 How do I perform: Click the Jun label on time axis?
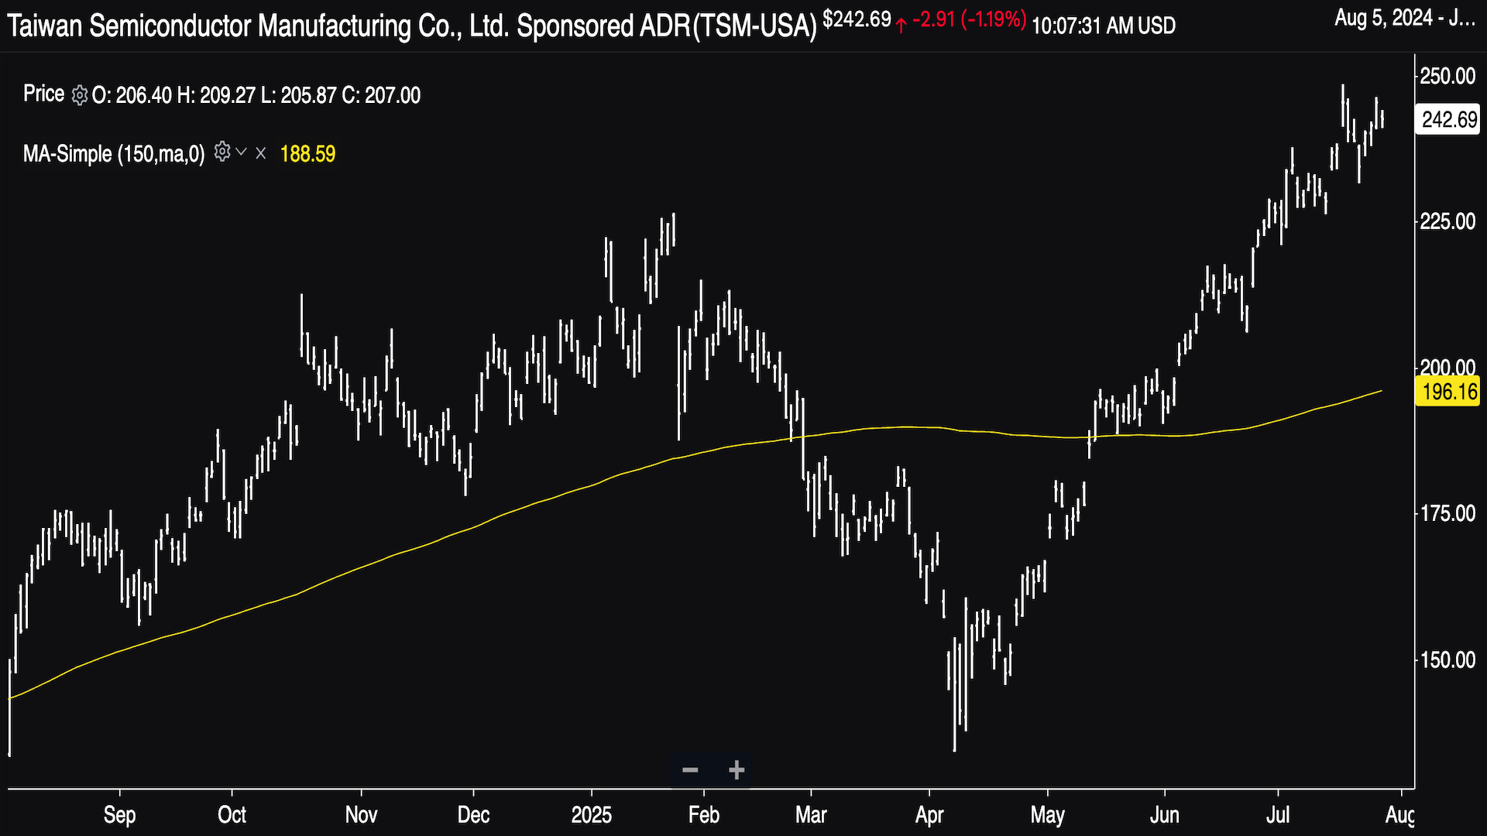1164,814
